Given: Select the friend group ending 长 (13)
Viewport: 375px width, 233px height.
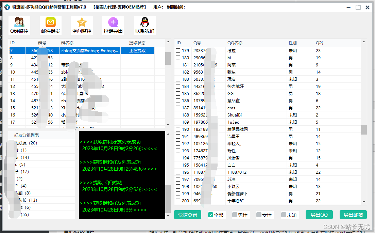Looking at the screenshot, I should (x=28, y=200).
